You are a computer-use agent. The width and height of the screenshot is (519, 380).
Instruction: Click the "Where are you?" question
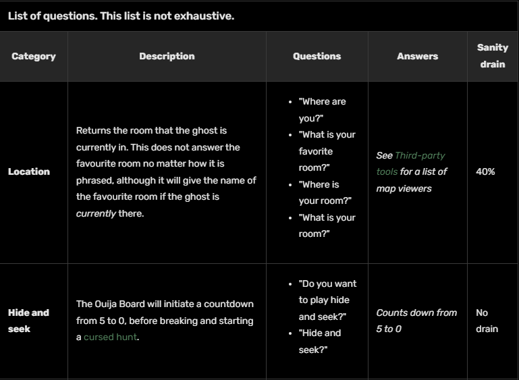[322, 109]
